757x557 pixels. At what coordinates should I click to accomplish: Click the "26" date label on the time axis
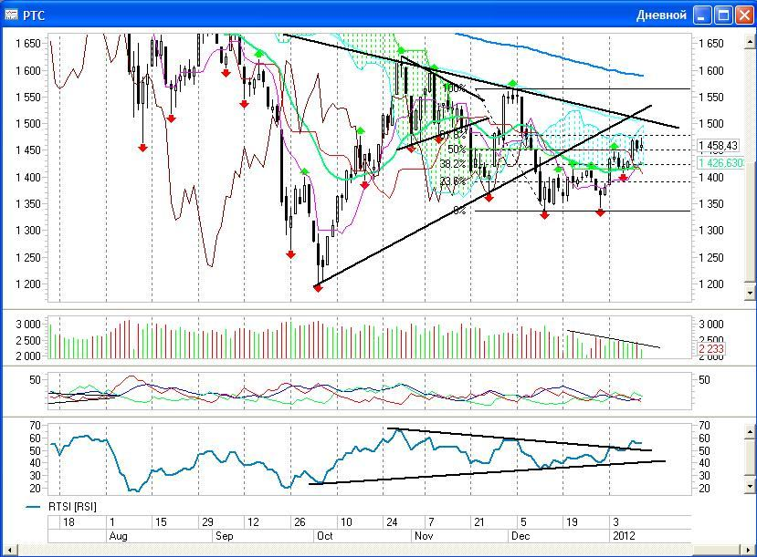tap(300, 521)
